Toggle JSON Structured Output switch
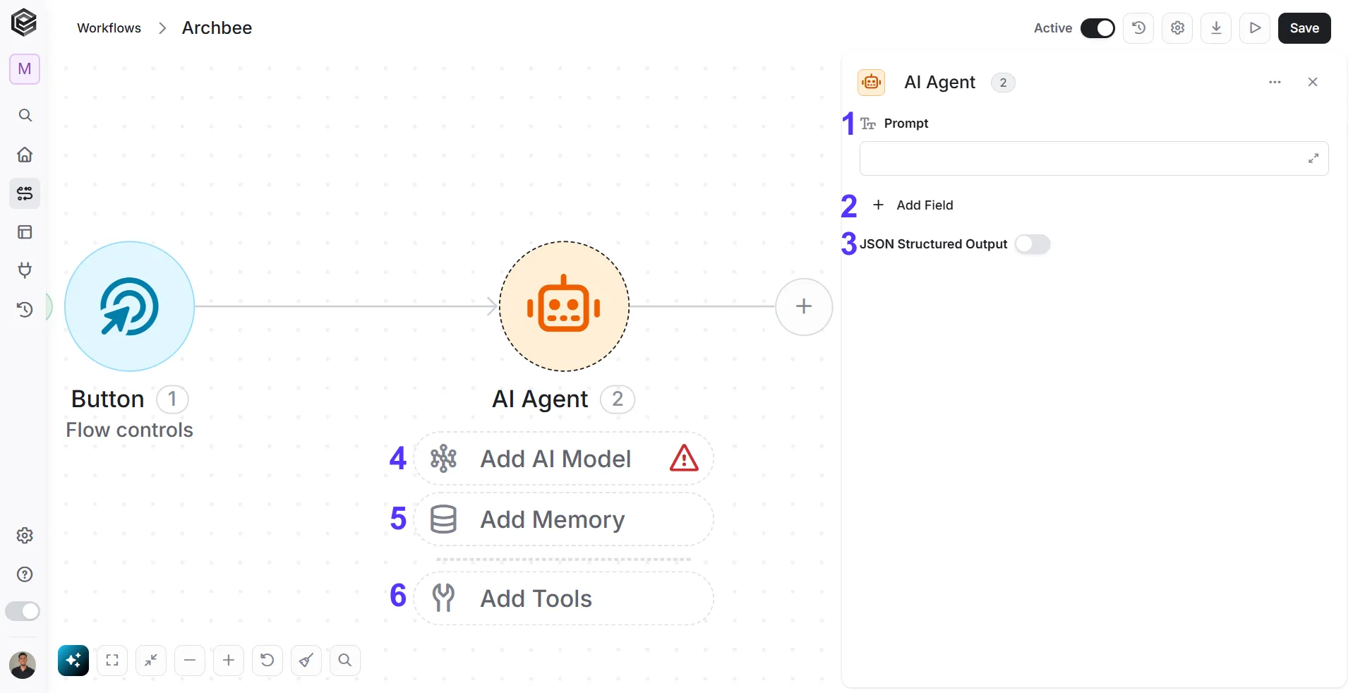This screenshot has height=693, width=1353. click(x=1033, y=244)
